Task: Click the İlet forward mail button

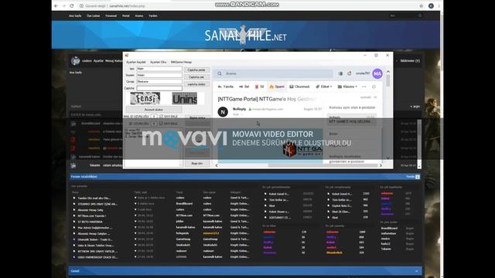Action: tap(244, 86)
